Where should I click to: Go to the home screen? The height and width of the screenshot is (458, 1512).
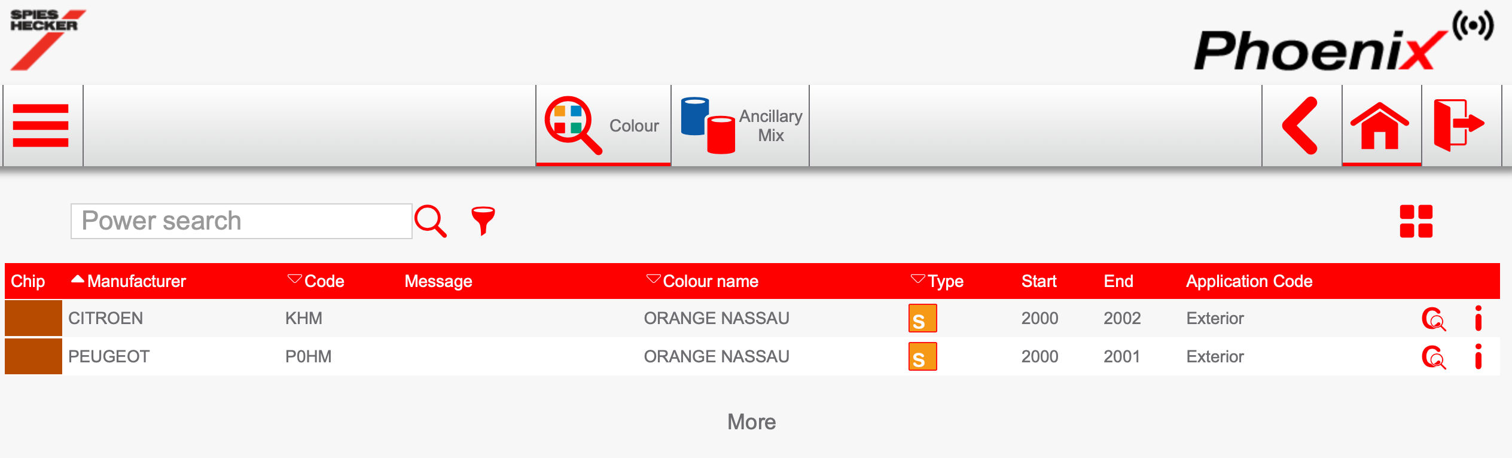coord(1380,126)
